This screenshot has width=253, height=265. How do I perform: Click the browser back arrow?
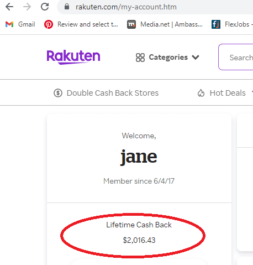coord(9,7)
